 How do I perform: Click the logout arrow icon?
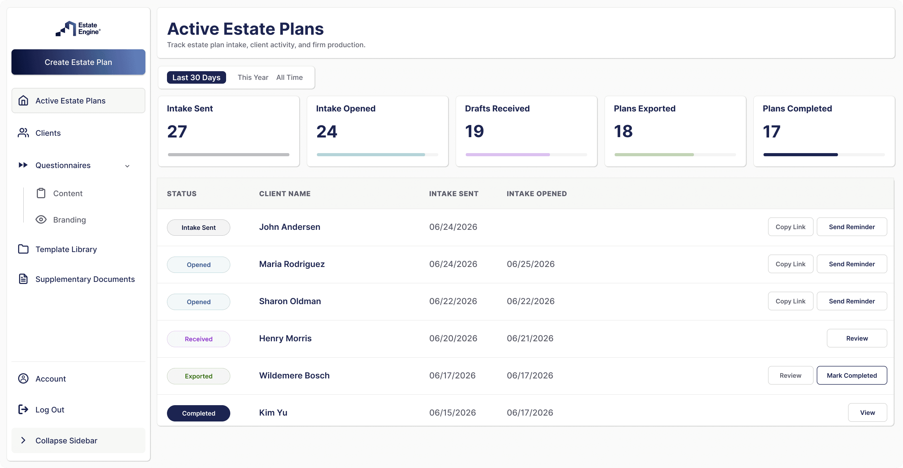[x=23, y=409]
